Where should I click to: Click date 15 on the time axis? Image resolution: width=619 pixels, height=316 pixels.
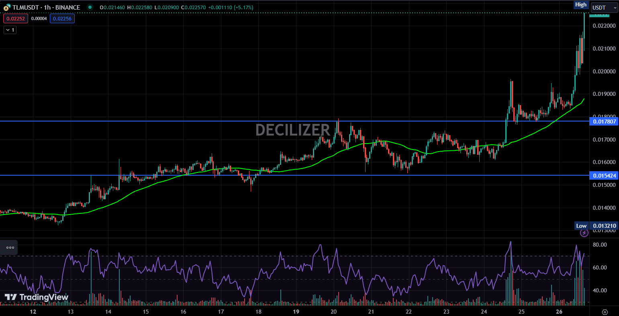point(145,312)
